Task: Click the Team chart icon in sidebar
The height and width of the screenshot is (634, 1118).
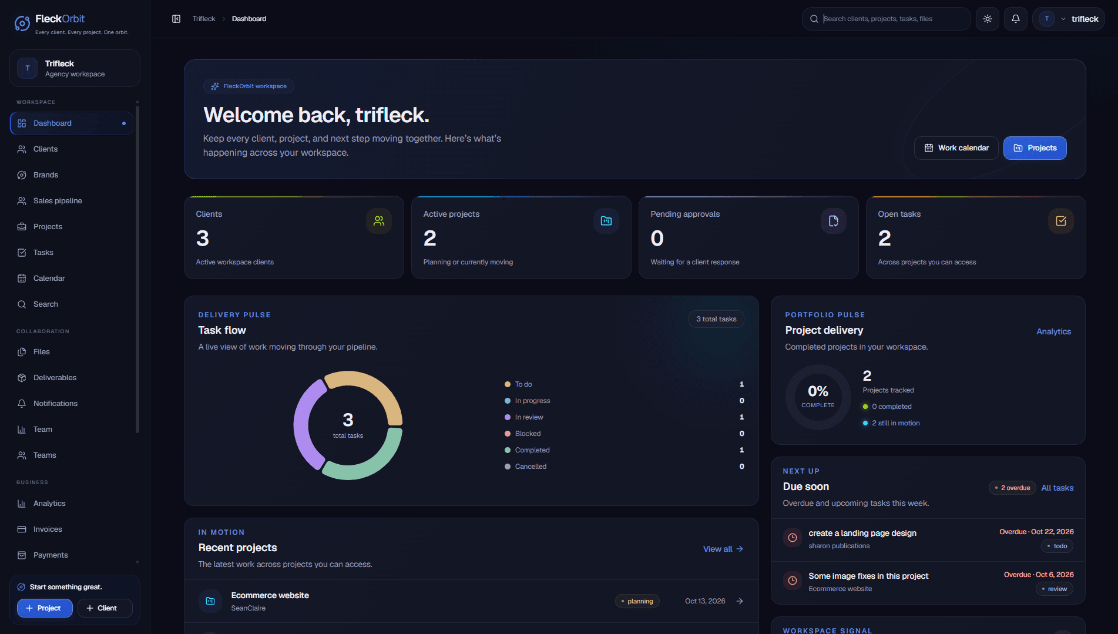Action: click(22, 430)
